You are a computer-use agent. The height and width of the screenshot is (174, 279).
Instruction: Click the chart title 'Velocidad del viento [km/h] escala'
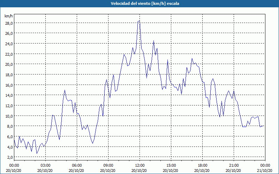pos(145,3)
